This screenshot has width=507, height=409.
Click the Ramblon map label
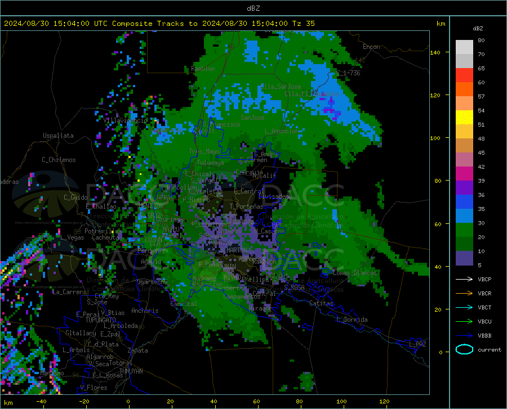[203, 69]
